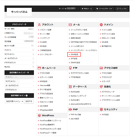The width and height of the screenshot is (134, 139).
Task: Go to MySQL設定 page
Action: coord(75,92)
